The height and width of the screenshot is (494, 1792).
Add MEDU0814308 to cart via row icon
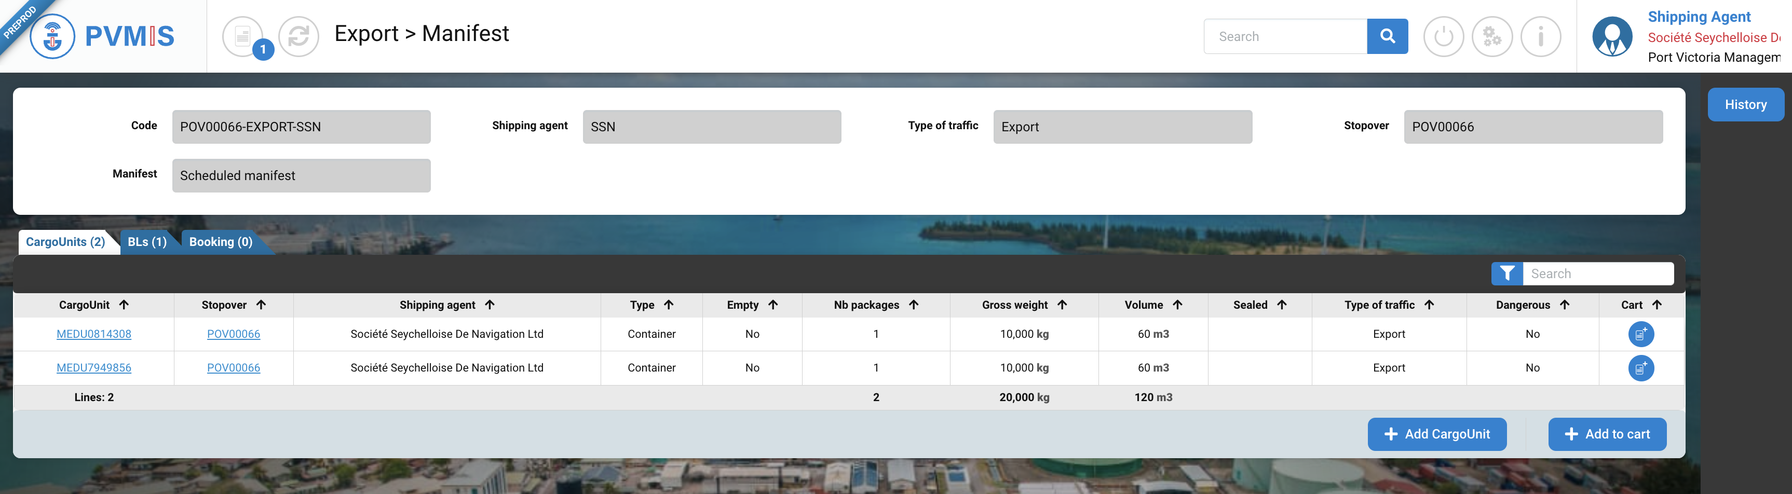pos(1640,334)
